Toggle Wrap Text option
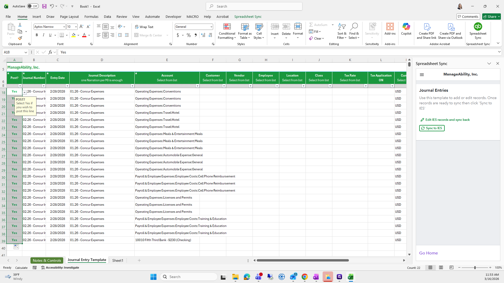 click(x=144, y=27)
